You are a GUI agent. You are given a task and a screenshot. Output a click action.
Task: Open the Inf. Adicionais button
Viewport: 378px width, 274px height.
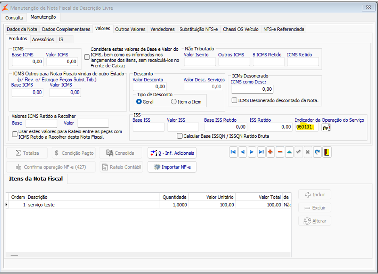pyautogui.click(x=172, y=153)
